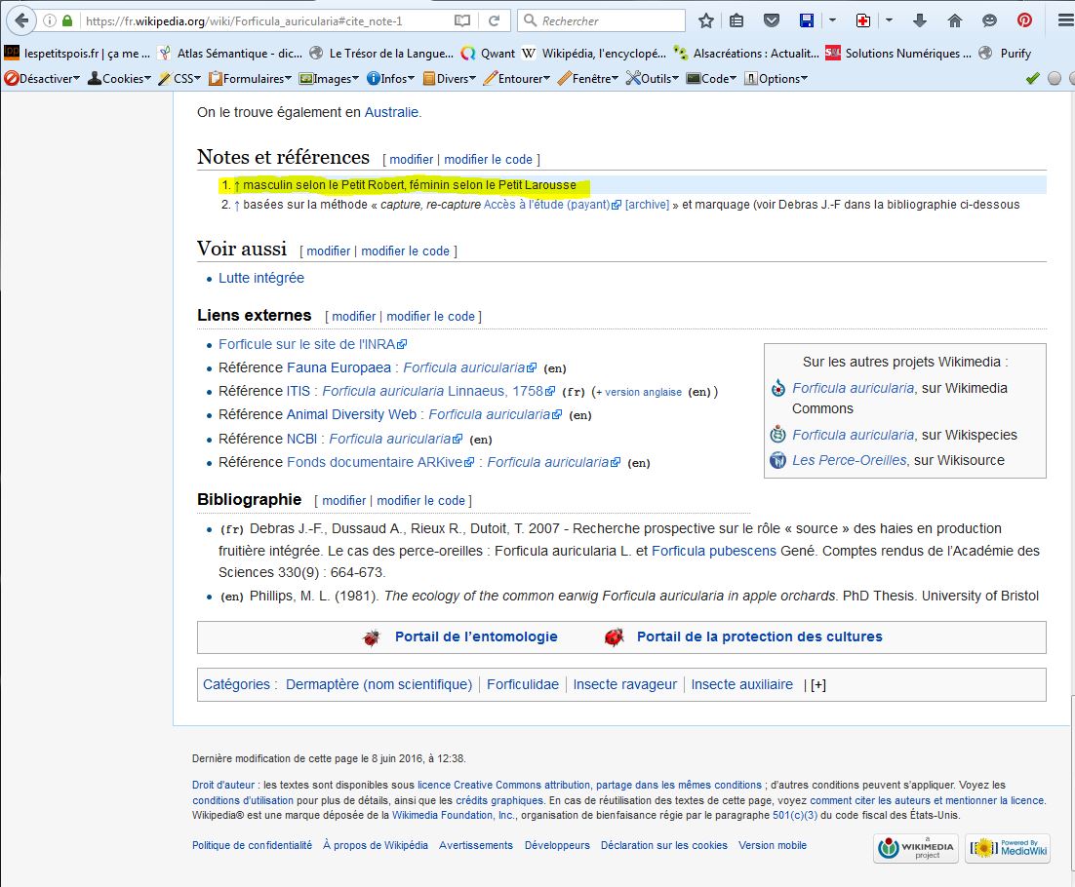
Task: Click the green validation checkmark icon
Action: [x=1032, y=79]
